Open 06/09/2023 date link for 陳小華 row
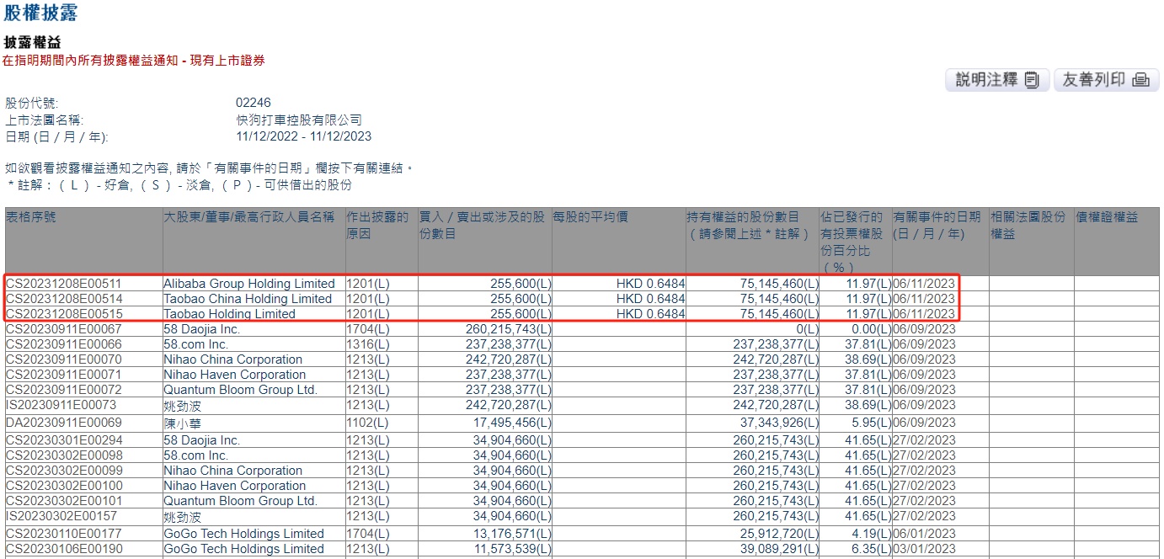Viewport: 1164px width, 559px height. pyautogui.click(x=925, y=423)
